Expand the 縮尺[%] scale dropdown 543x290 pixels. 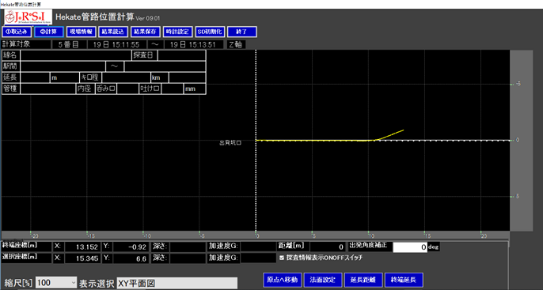click(56, 283)
